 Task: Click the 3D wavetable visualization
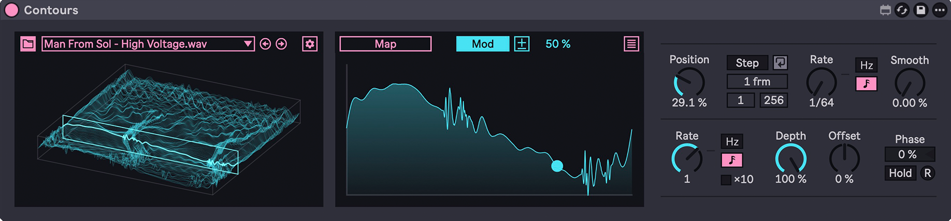click(169, 129)
